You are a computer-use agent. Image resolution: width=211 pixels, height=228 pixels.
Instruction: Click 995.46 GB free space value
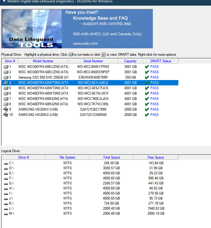click(156, 178)
